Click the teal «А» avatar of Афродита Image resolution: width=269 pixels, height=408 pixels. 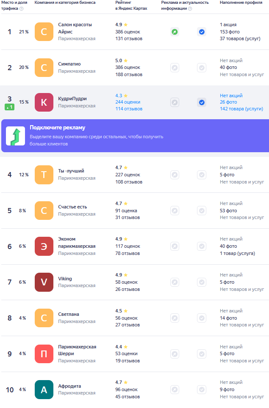pos(44,389)
